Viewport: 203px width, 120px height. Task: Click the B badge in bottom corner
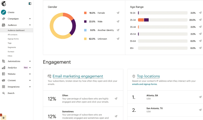[3, 118]
